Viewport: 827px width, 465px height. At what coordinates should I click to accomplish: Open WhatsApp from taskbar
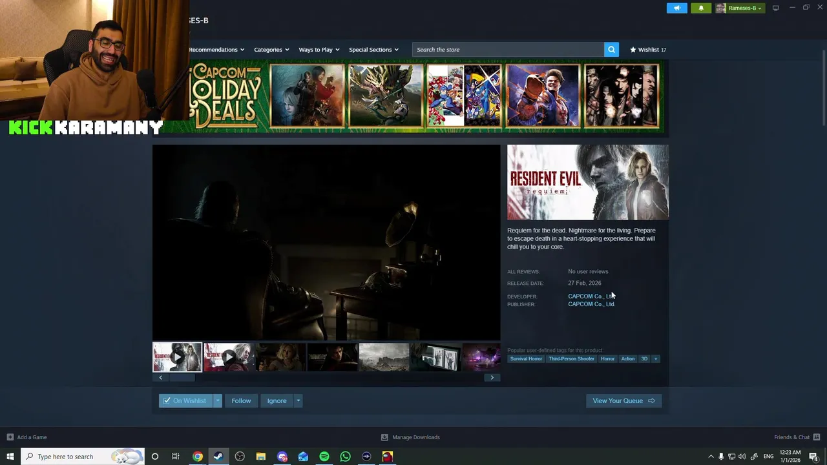pyautogui.click(x=345, y=457)
